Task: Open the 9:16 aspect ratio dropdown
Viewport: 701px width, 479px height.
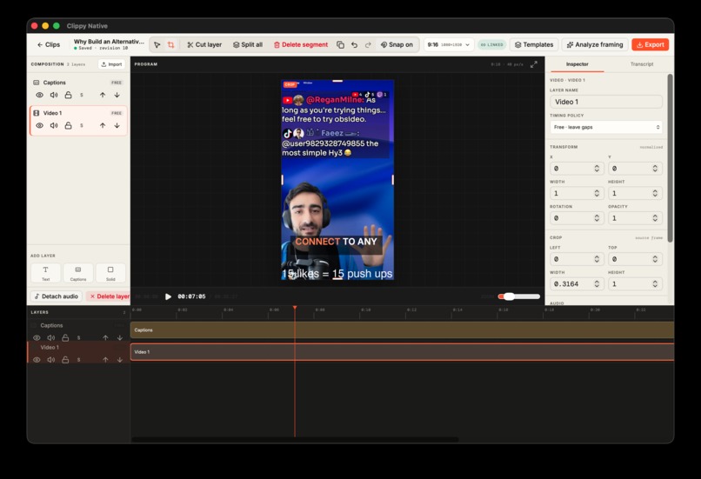Action: (x=449, y=44)
